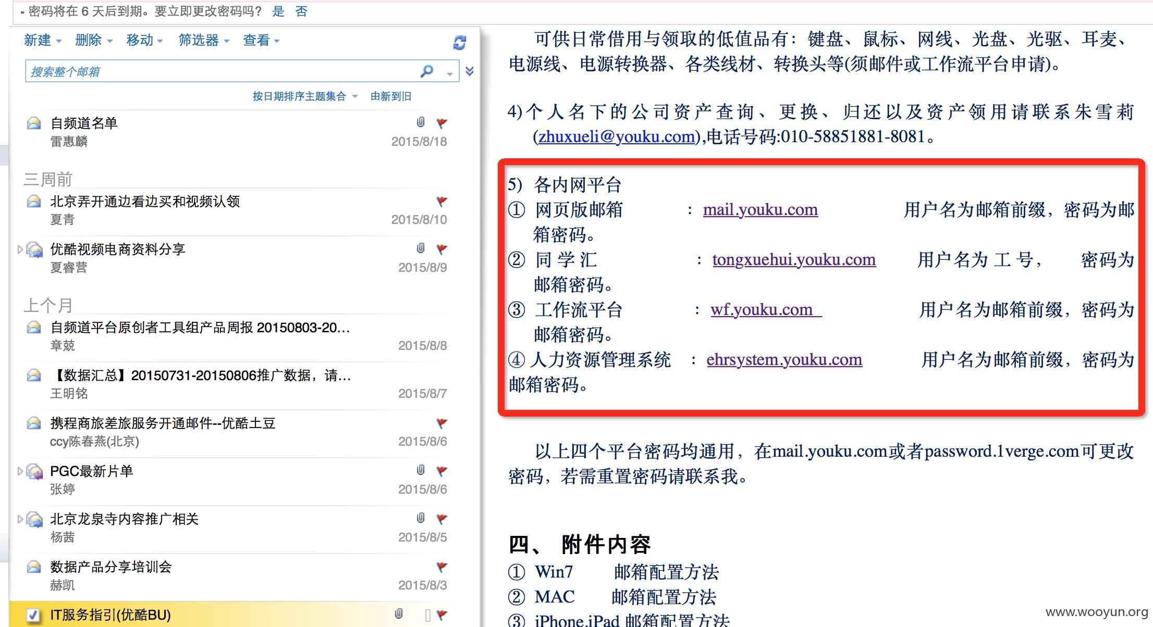
Task: Click 是 to change password now
Action: pos(278,11)
